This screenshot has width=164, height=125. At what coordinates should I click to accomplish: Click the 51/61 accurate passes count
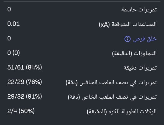coord(15,68)
